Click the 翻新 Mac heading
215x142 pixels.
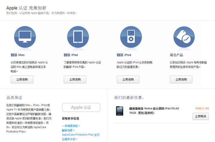click(x=18, y=55)
